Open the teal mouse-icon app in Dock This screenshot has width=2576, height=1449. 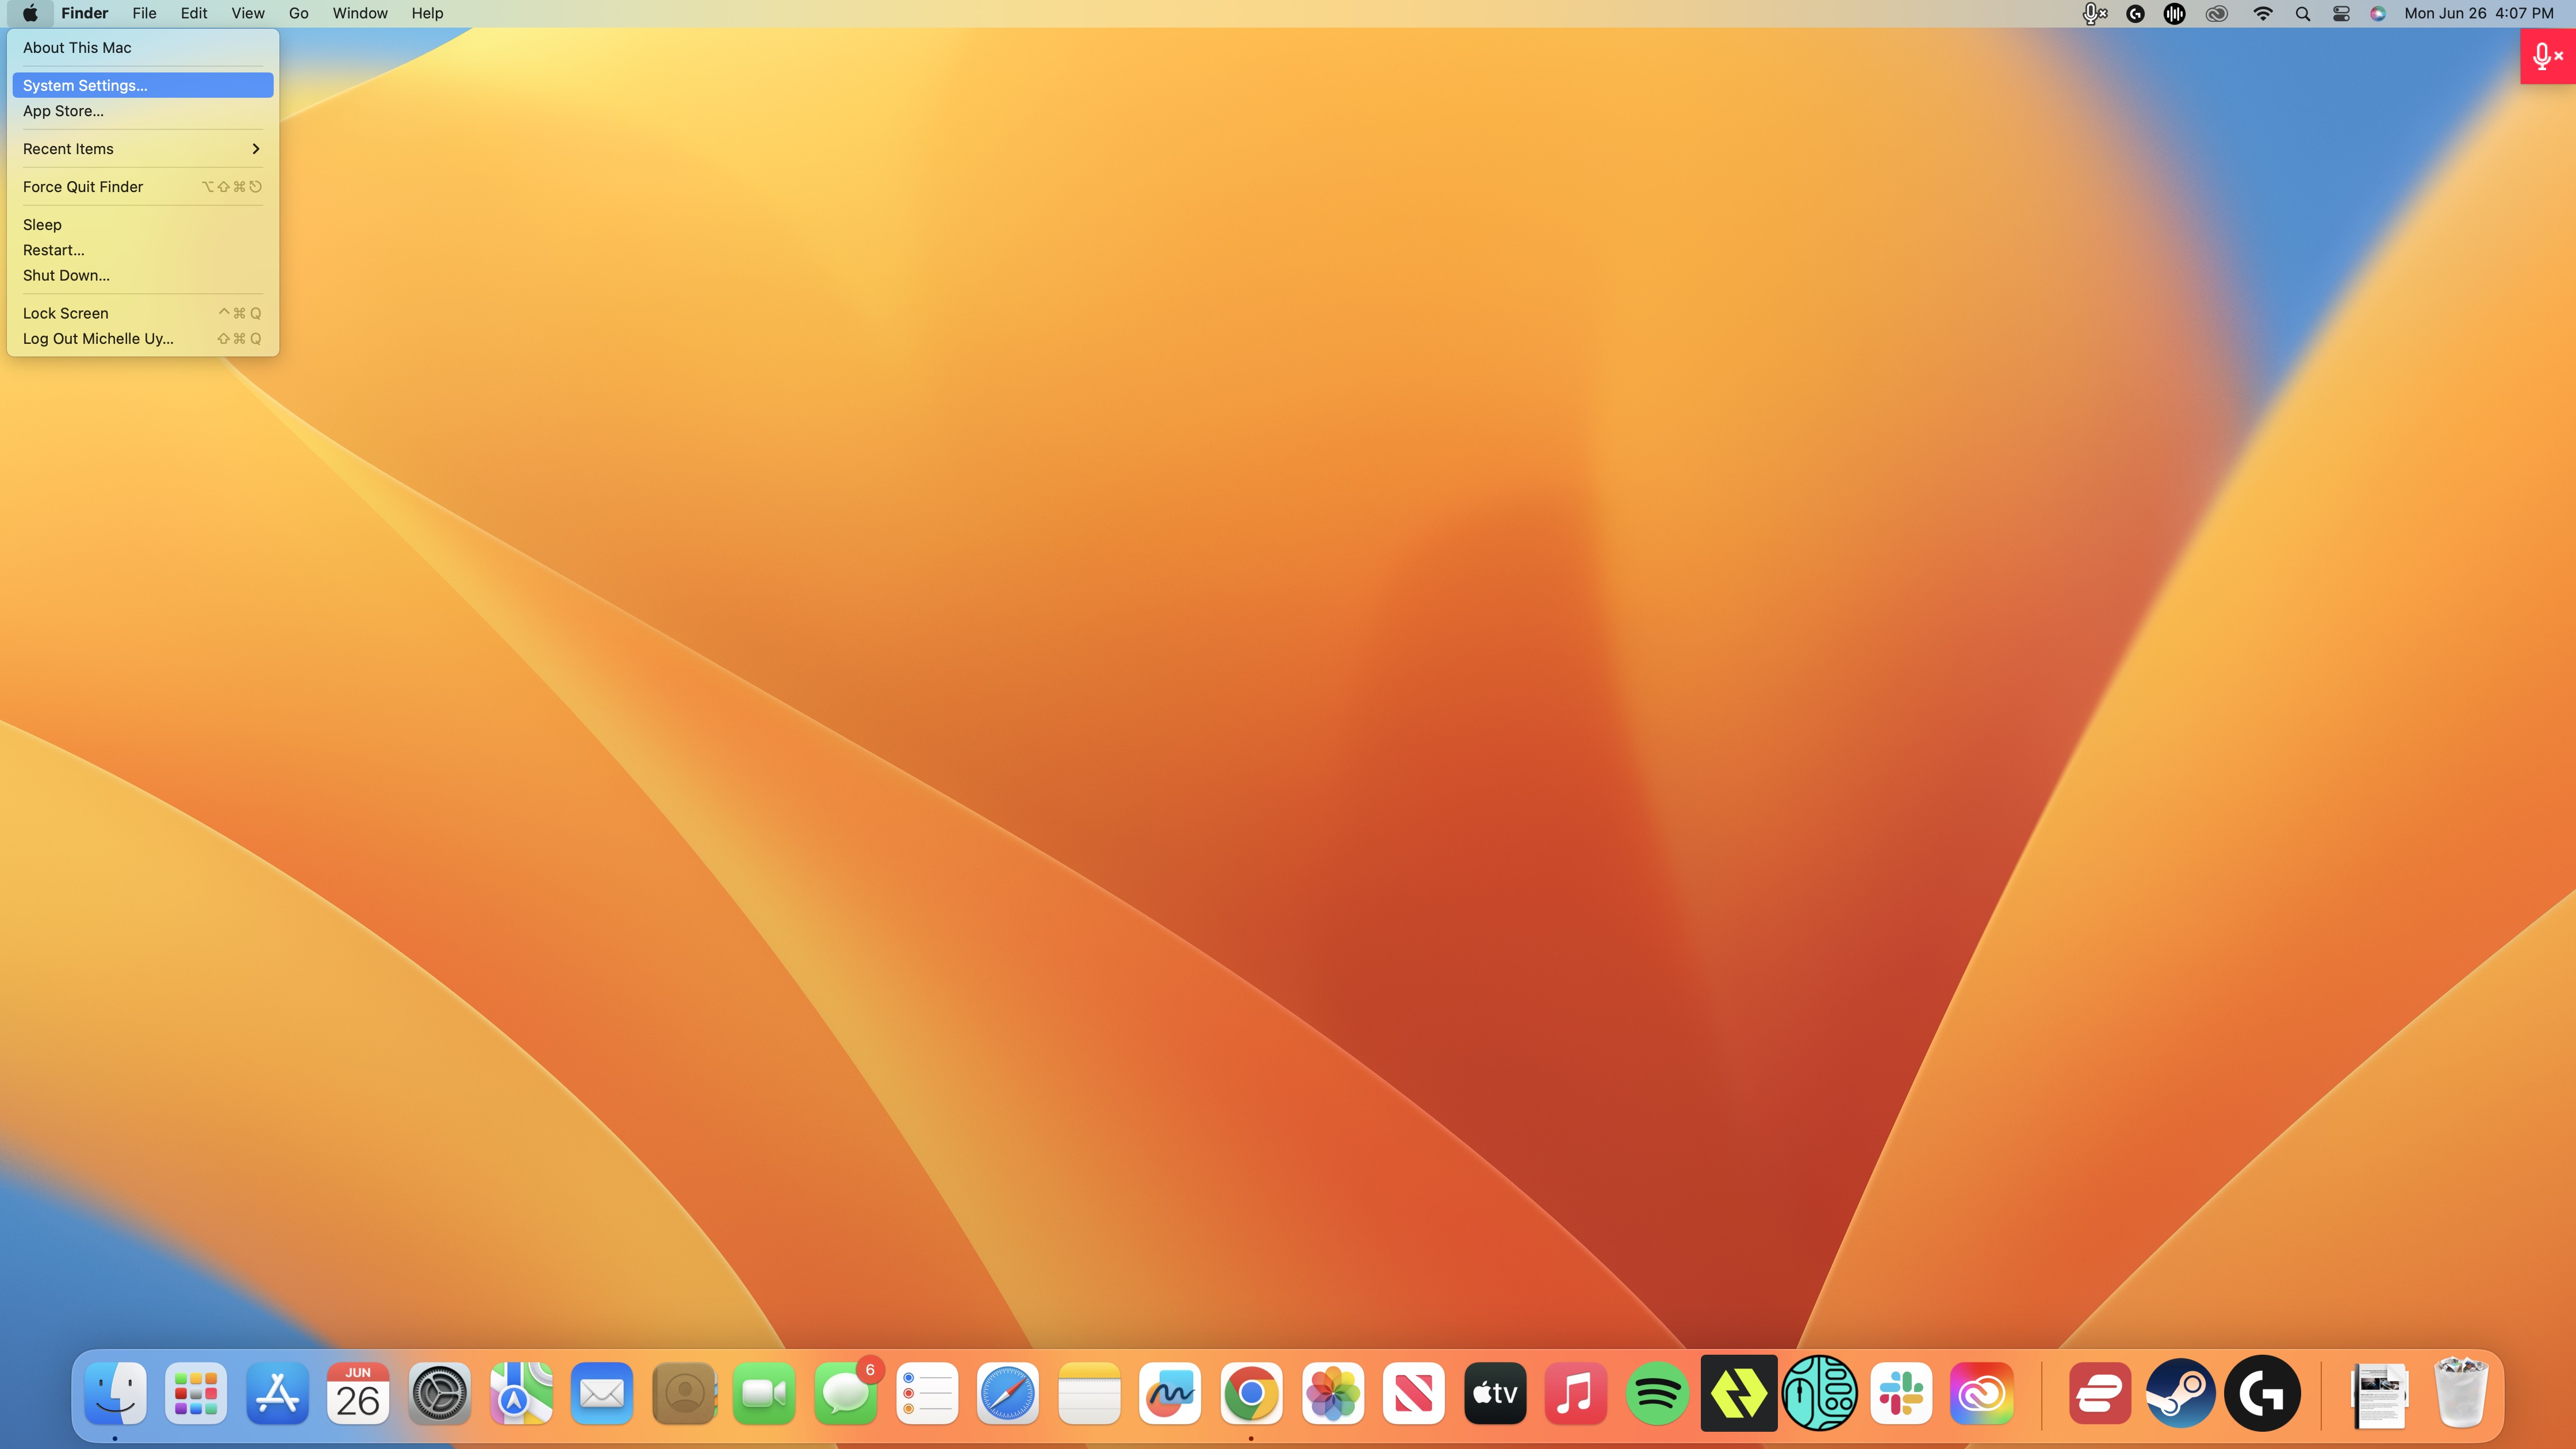1820,1393
